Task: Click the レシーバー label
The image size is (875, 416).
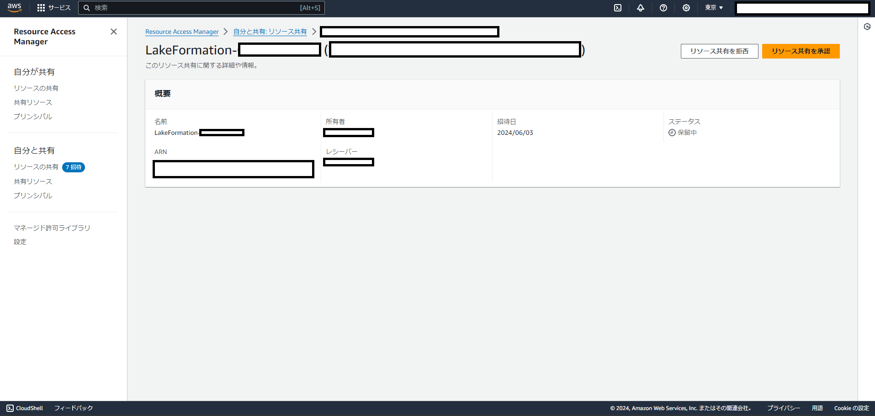Action: pos(342,152)
